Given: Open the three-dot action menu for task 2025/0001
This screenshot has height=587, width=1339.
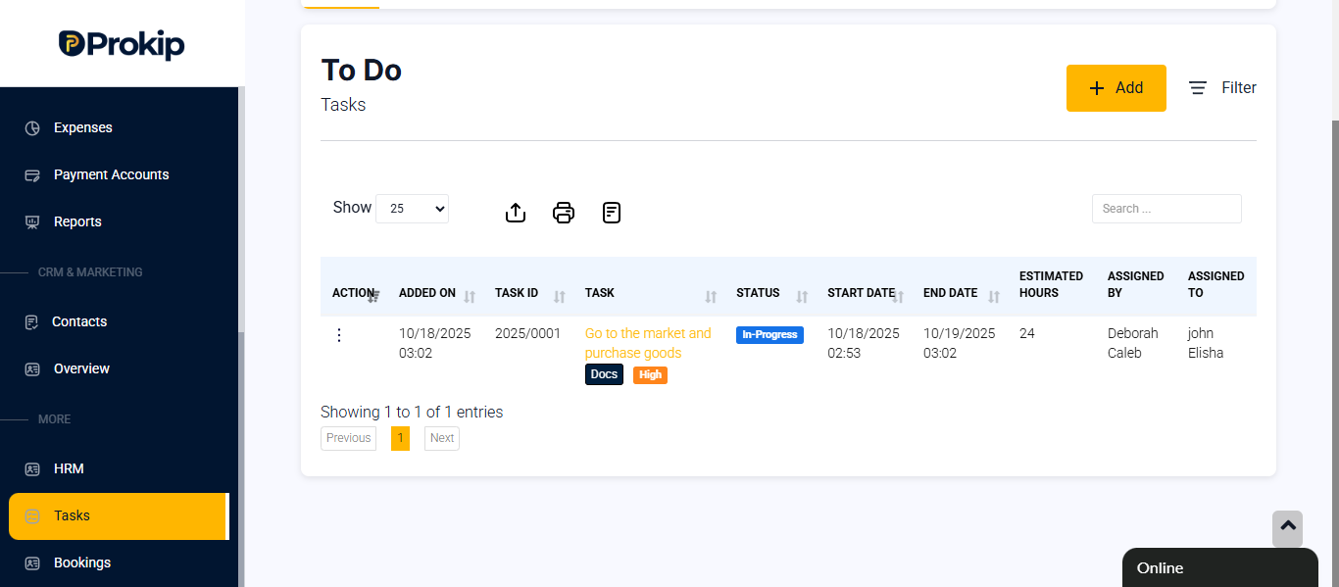Looking at the screenshot, I should (x=339, y=335).
